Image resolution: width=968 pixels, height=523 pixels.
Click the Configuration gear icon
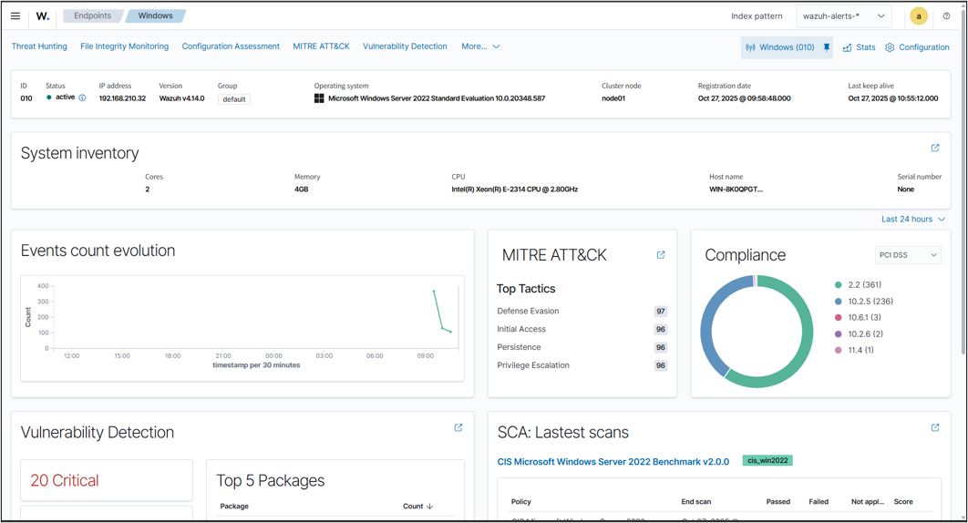pyautogui.click(x=890, y=47)
